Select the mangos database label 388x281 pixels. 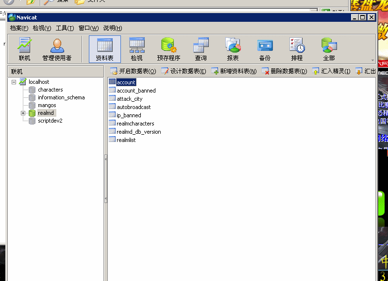(x=47, y=106)
